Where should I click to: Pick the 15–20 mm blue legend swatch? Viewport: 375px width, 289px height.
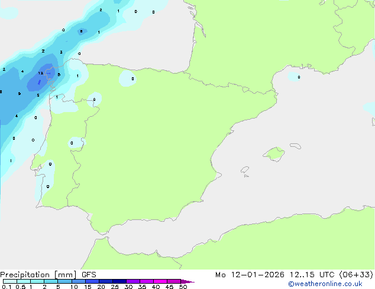[92, 281]
